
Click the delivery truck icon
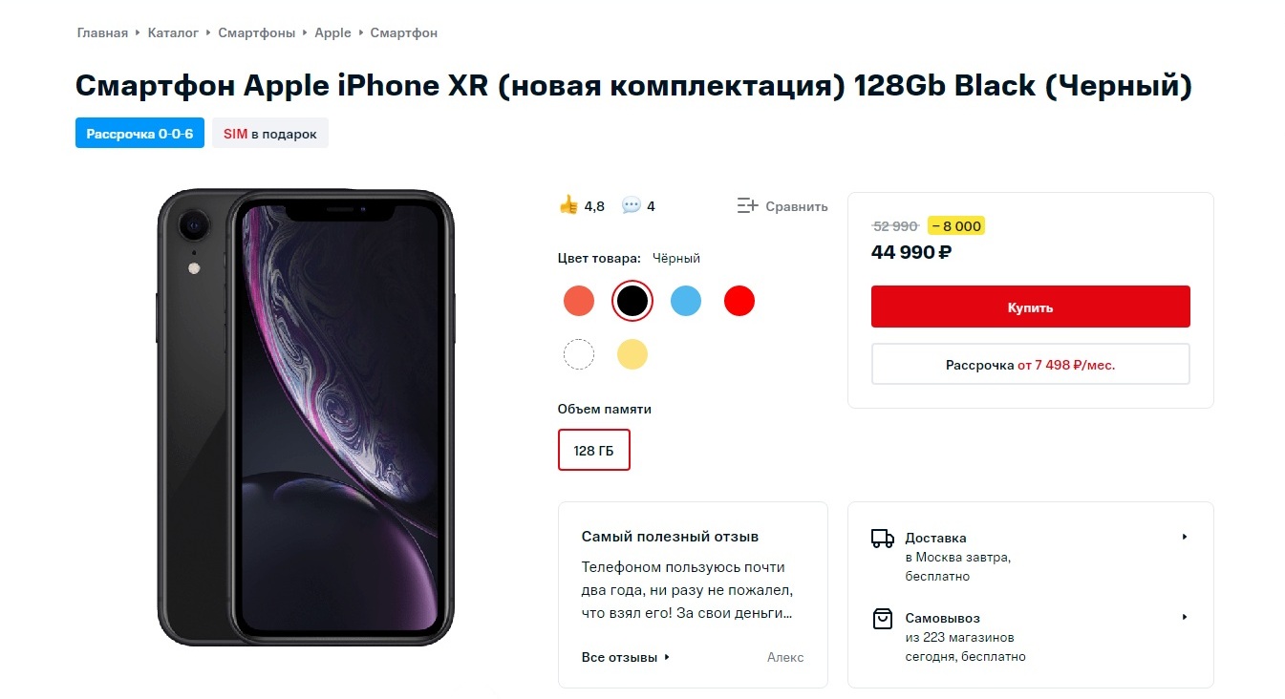[883, 539]
